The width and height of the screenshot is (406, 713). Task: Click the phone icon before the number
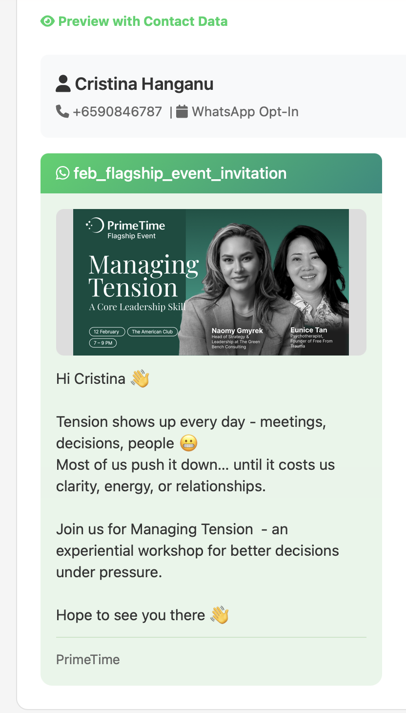(x=62, y=112)
